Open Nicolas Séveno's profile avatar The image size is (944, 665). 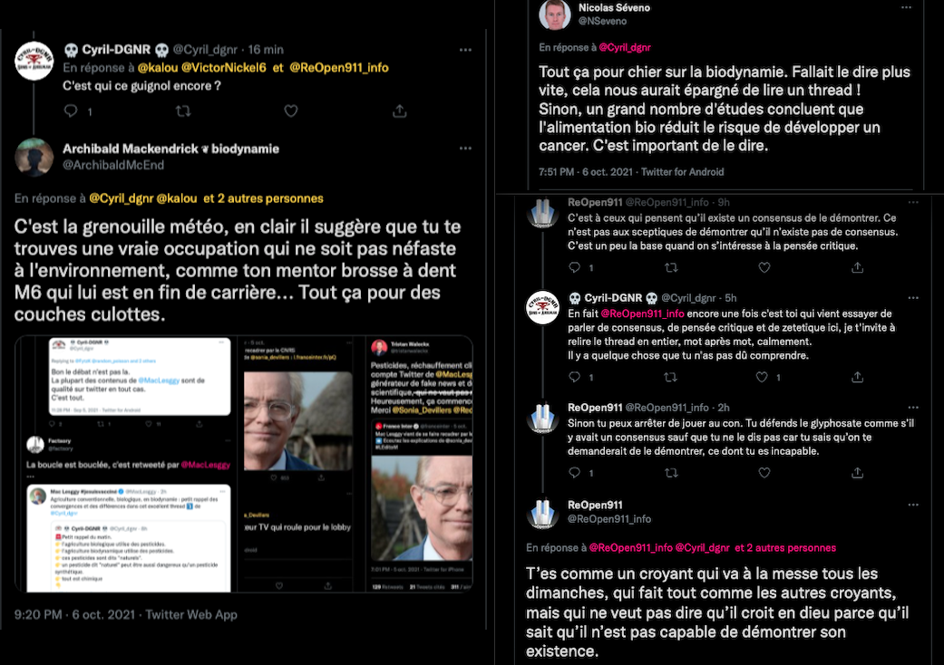[x=554, y=14]
